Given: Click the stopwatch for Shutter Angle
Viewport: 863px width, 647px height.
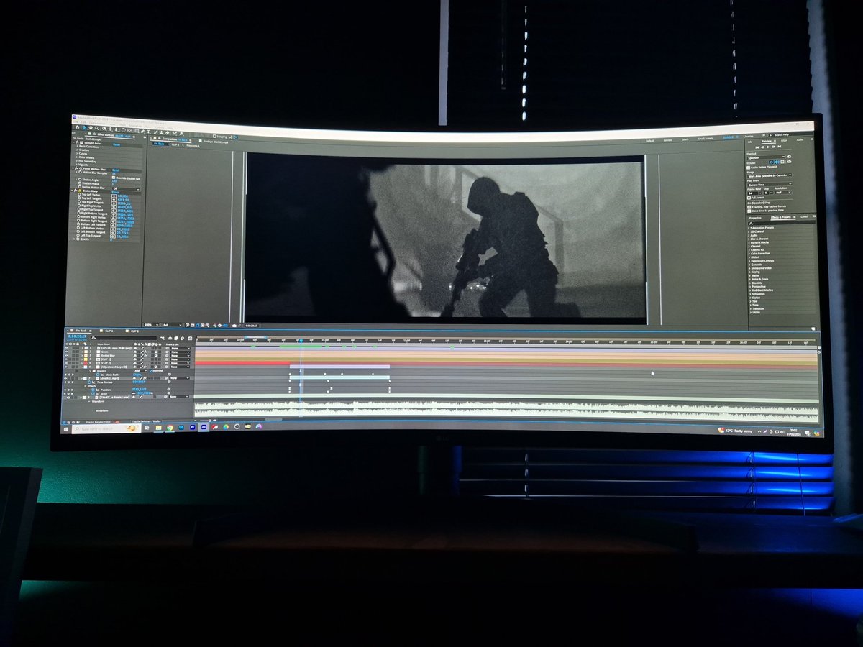Looking at the screenshot, I should pyautogui.click(x=80, y=180).
